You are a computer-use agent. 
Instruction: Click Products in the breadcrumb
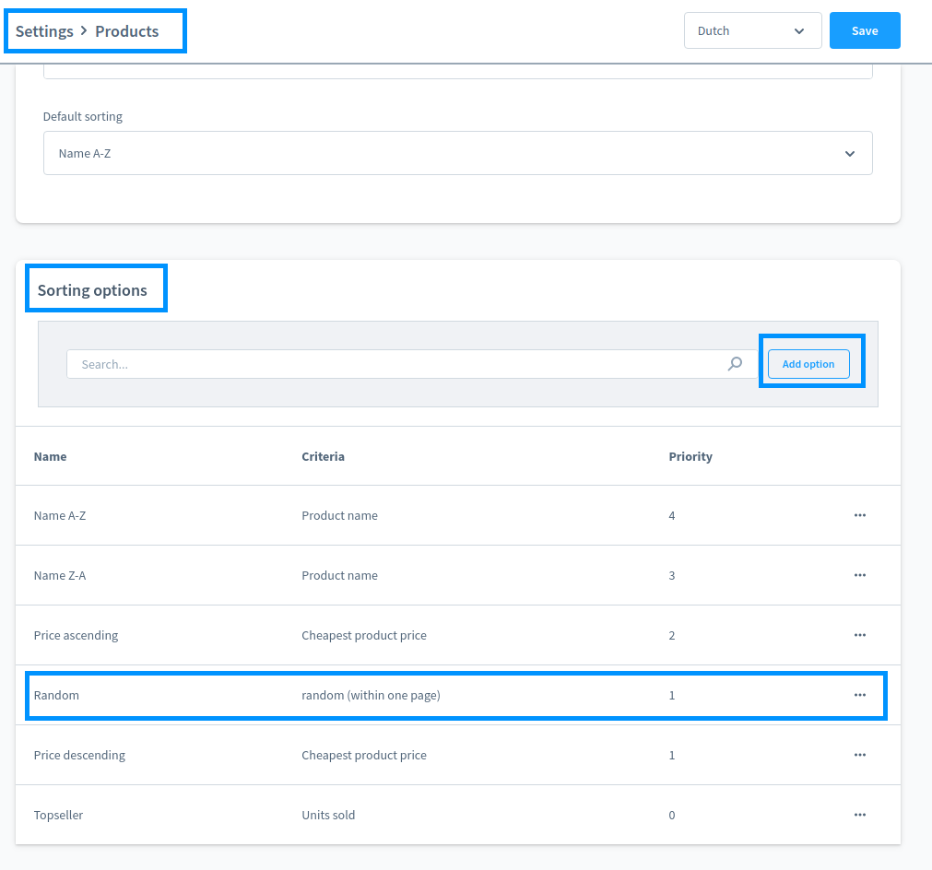pyautogui.click(x=126, y=31)
